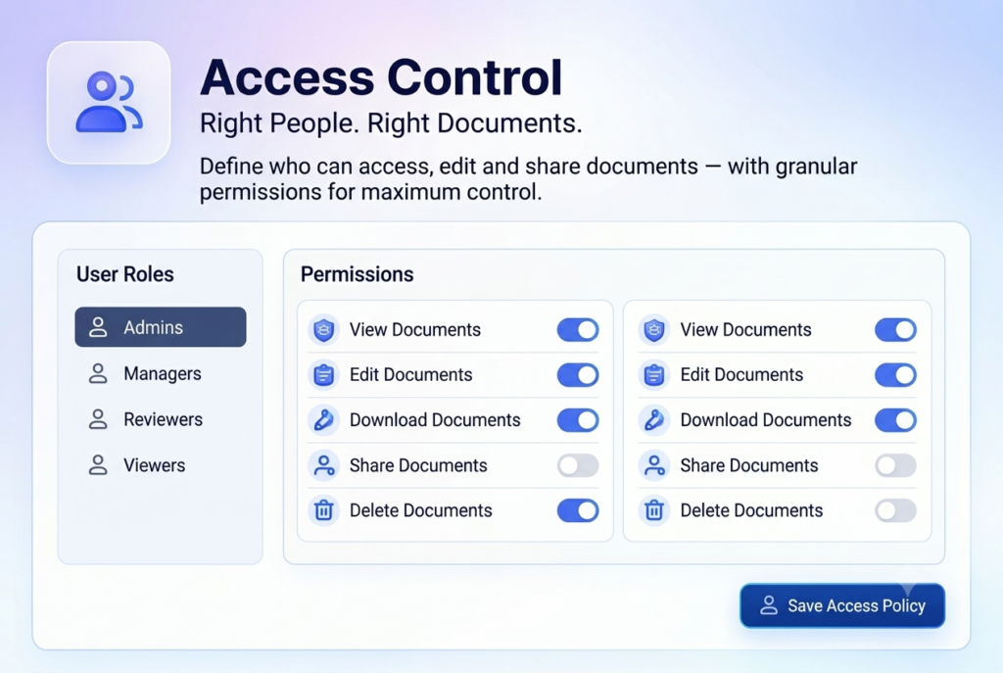Click the left card's Share Documents person icon

(323, 465)
